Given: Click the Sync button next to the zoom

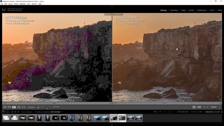Looking at the screenshot, I should [x=56, y=107].
